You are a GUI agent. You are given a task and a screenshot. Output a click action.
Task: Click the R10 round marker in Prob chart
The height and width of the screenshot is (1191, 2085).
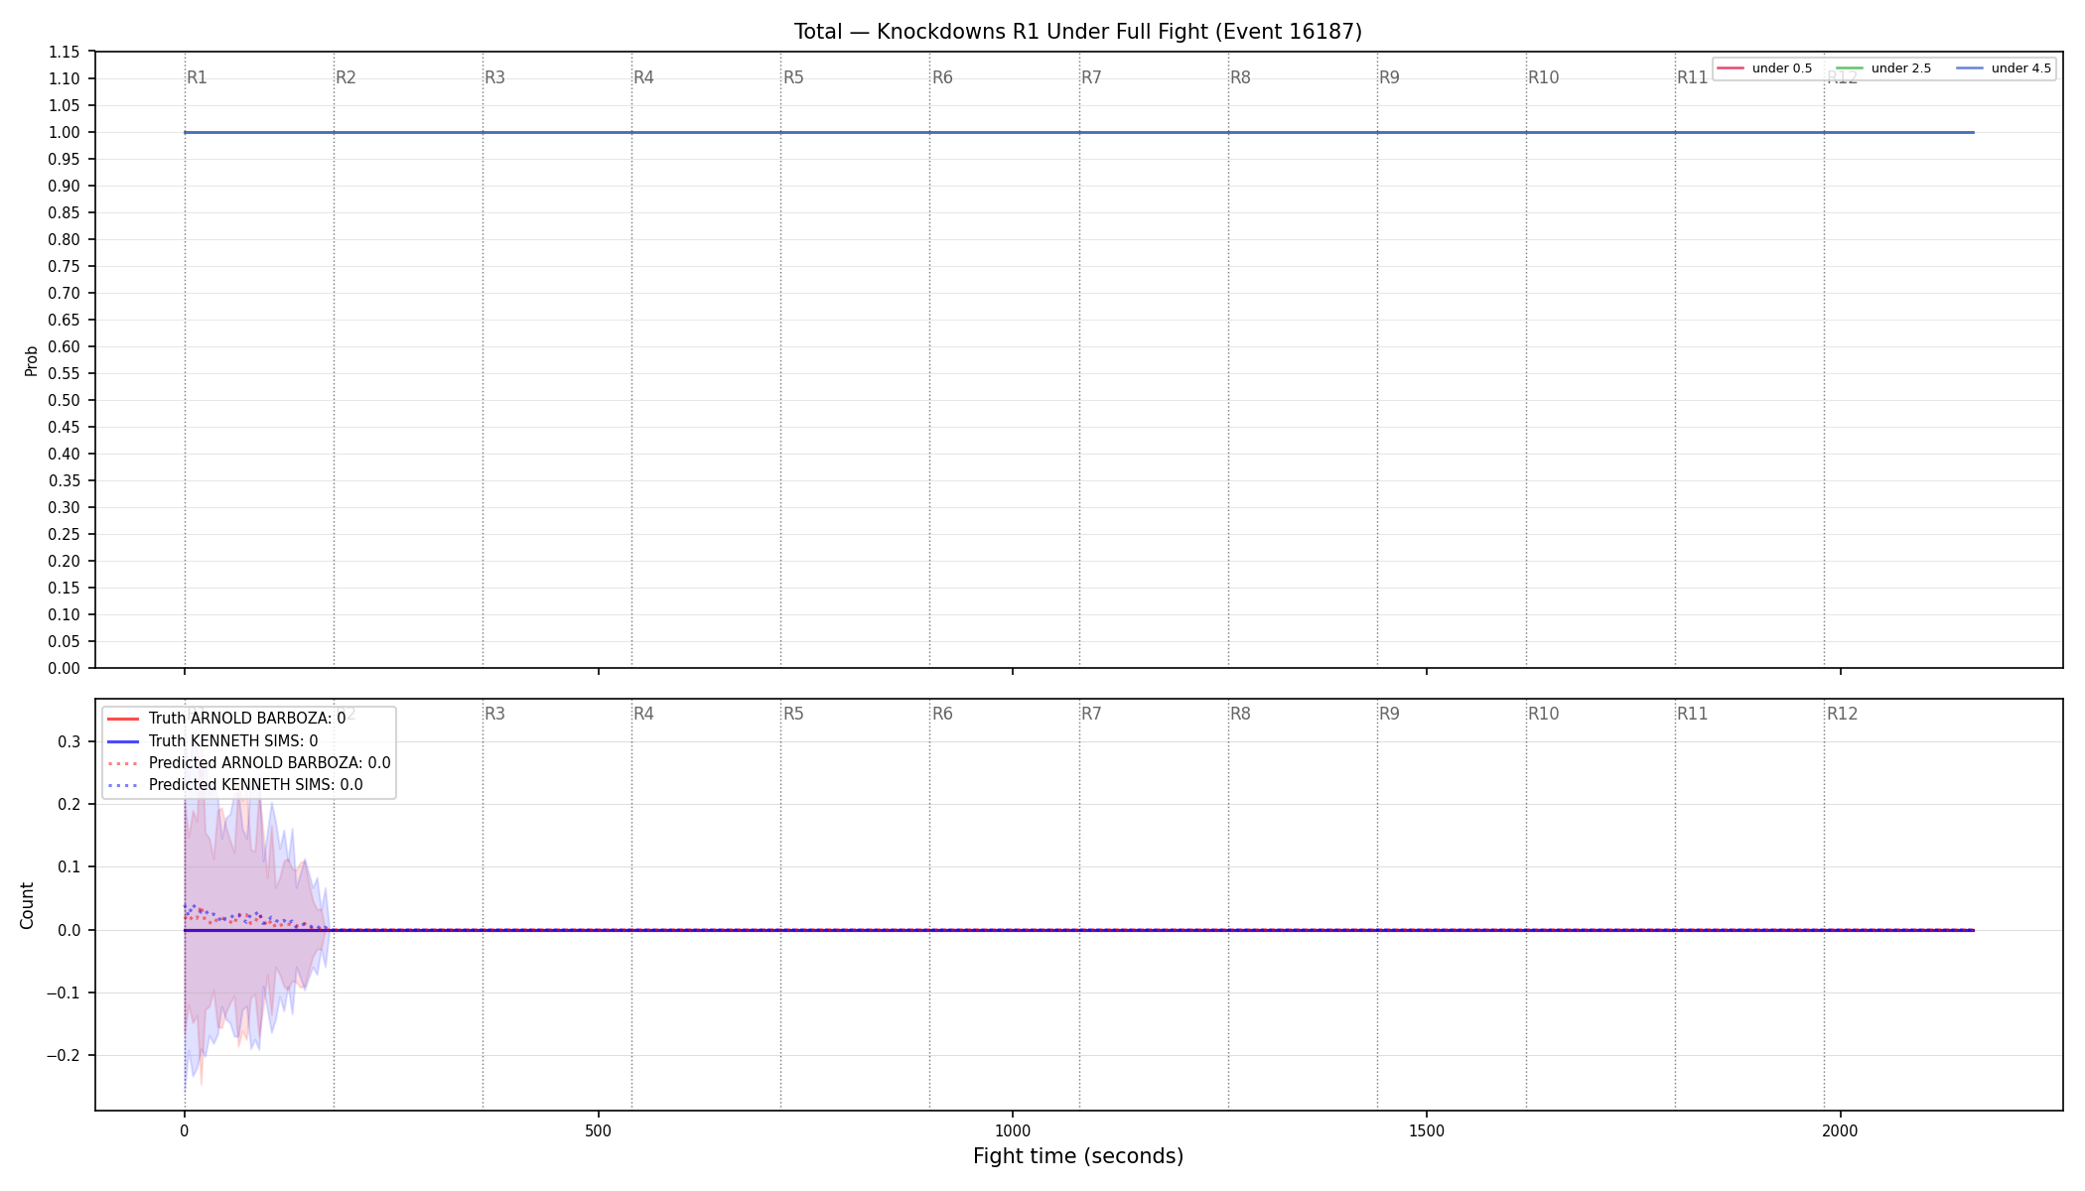[1543, 77]
